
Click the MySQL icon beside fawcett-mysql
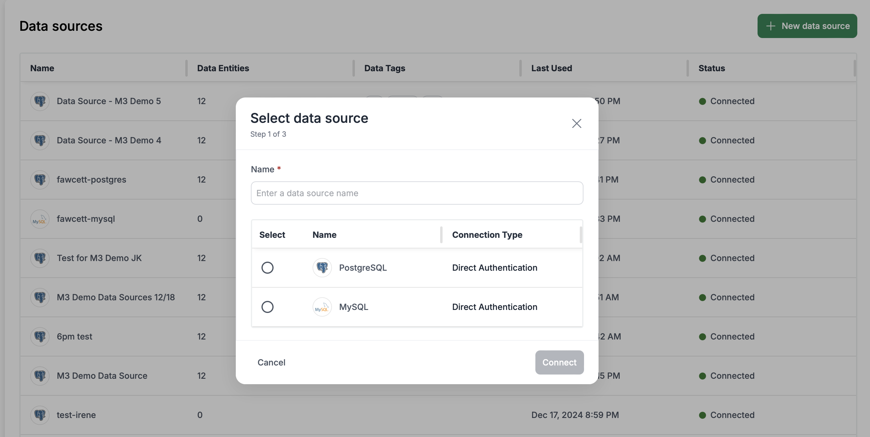tap(40, 218)
